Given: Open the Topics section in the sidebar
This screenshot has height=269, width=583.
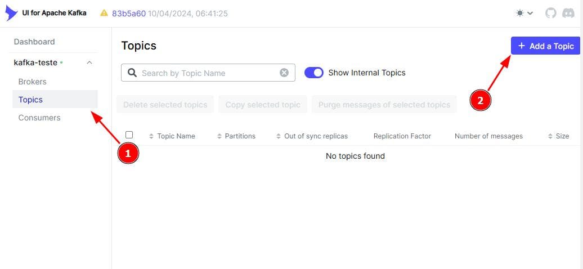Looking at the screenshot, I should [x=55, y=100].
